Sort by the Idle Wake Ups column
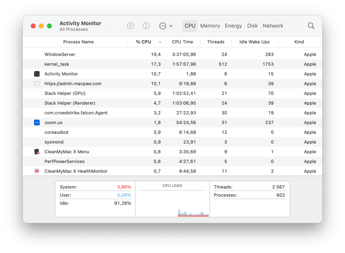The image size is (345, 253). pyautogui.click(x=254, y=42)
